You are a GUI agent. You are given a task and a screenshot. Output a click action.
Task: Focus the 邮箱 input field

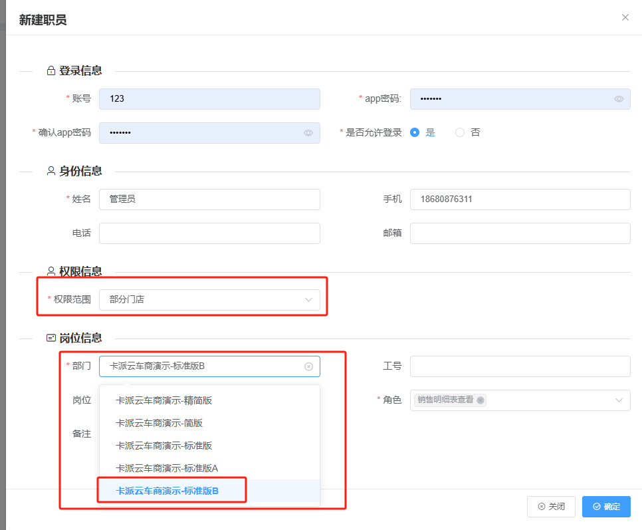[520, 233]
